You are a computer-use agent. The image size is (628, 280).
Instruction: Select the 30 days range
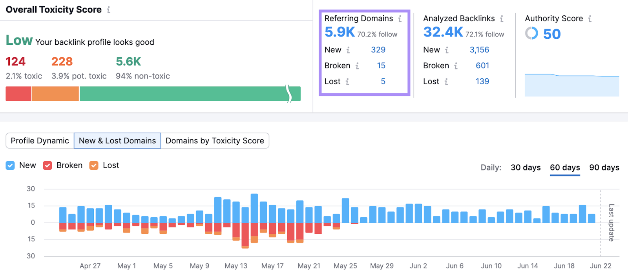(x=526, y=167)
